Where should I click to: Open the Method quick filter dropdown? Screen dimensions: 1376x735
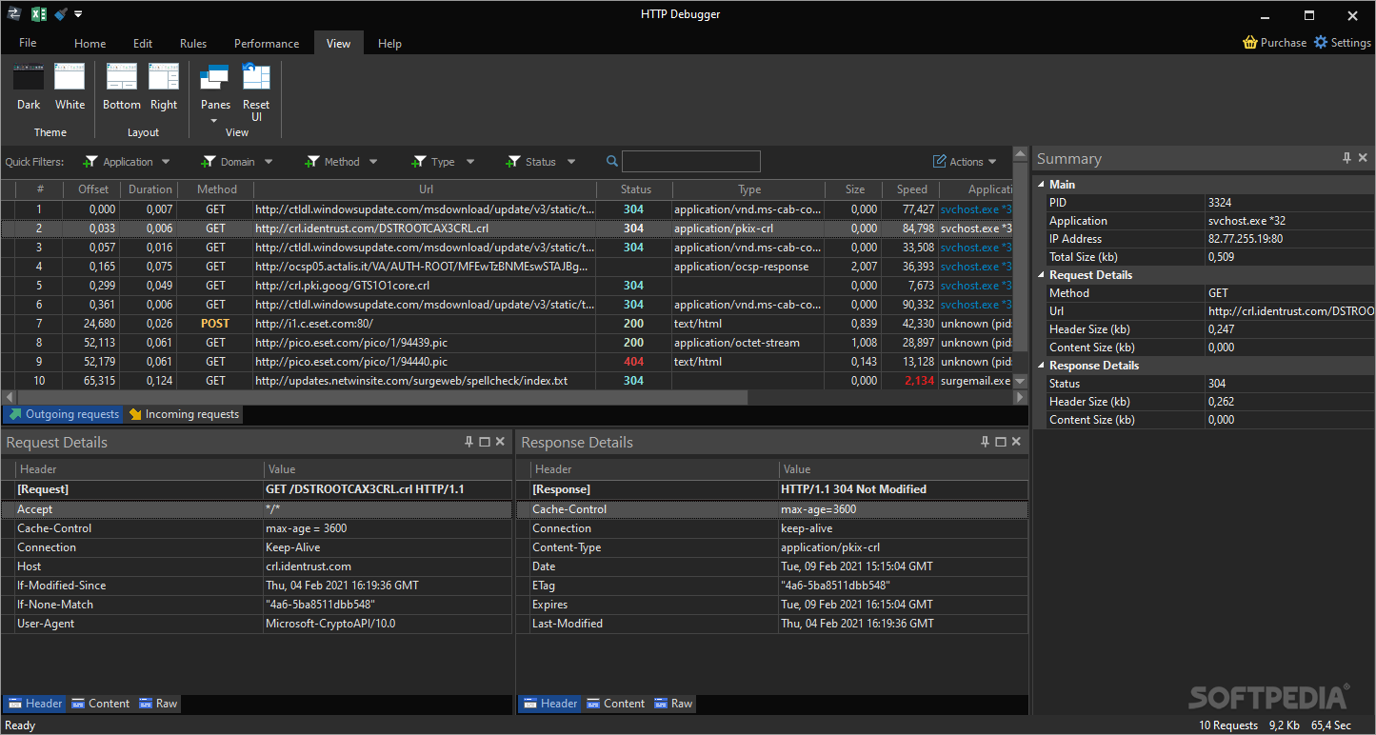pos(341,162)
